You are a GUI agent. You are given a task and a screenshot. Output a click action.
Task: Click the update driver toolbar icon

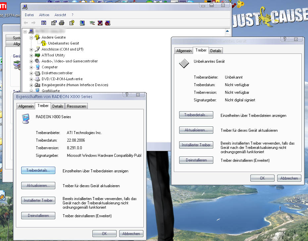92,23
